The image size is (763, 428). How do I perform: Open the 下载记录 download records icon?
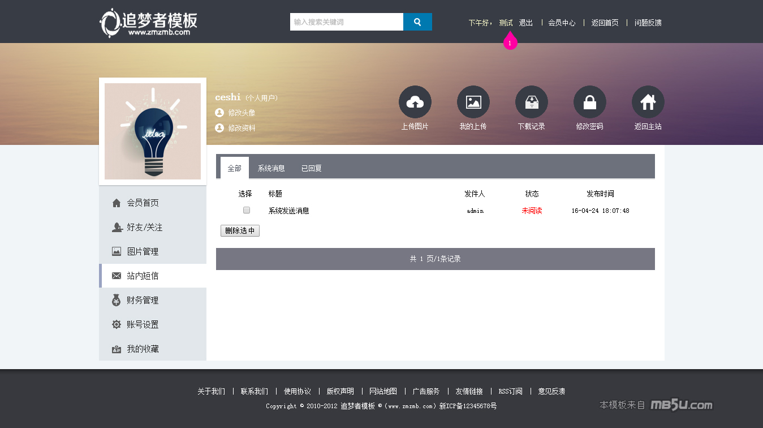point(531,102)
